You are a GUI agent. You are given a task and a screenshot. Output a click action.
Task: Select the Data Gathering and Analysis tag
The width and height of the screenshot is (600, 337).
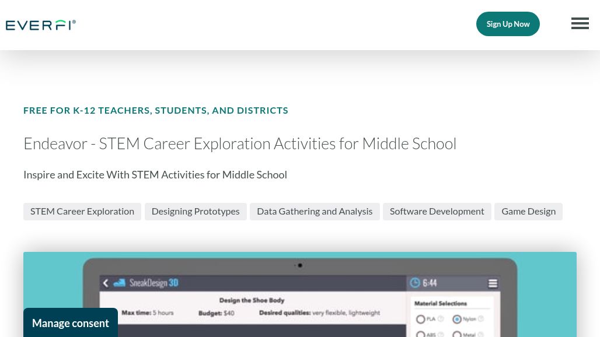pyautogui.click(x=315, y=211)
